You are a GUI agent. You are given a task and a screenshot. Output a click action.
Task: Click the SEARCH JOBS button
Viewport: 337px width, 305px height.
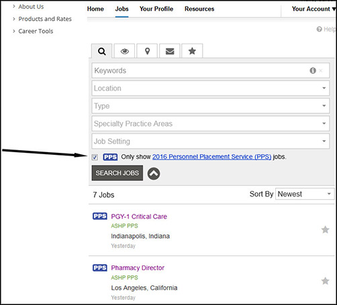tap(117, 173)
